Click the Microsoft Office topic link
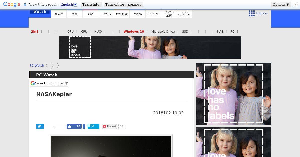This screenshot has width=300, height=157. click(163, 31)
